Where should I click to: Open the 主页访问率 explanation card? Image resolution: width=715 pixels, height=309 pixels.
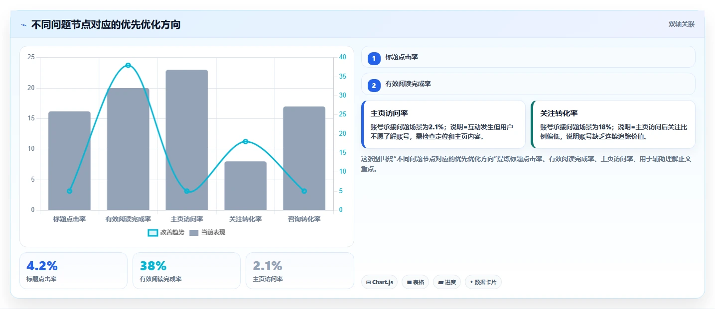pos(443,124)
